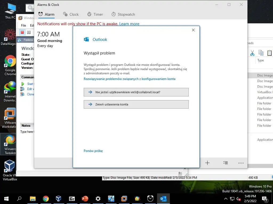Screen dimensions: 273x204
Task: Click the Outlook taskbar icon
Action: (163, 198)
